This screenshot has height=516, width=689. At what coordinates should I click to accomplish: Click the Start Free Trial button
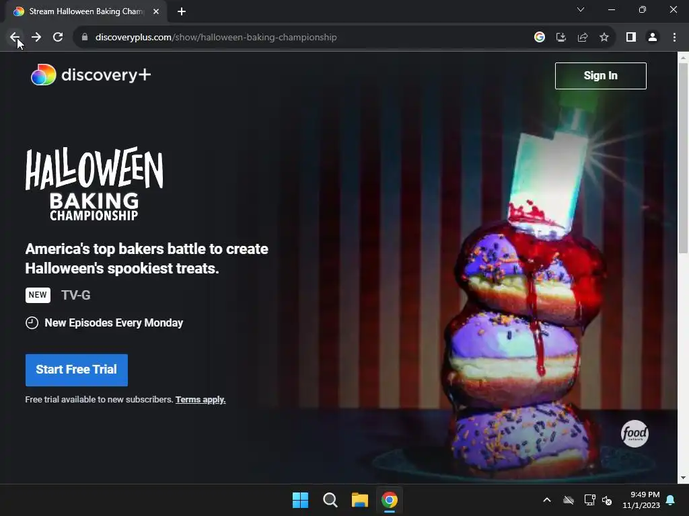click(x=77, y=370)
